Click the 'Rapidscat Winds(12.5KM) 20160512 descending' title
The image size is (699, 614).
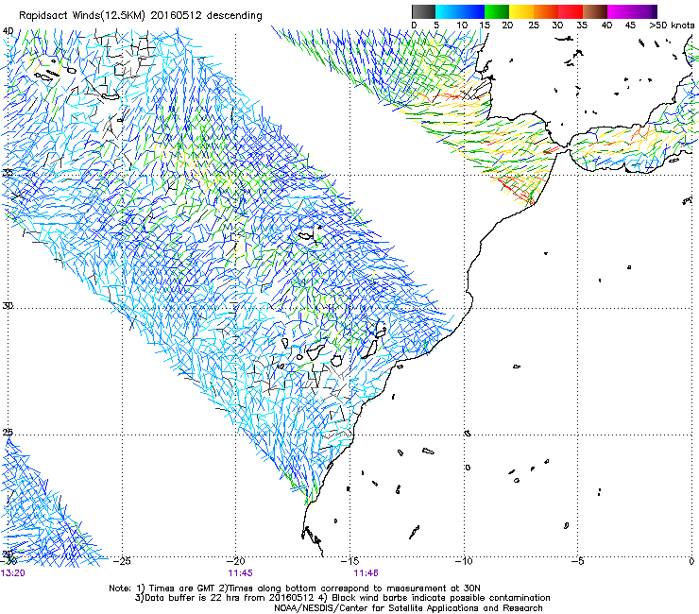point(141,16)
